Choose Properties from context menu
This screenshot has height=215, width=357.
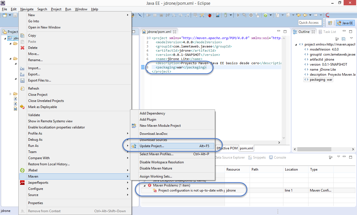tap(75, 203)
